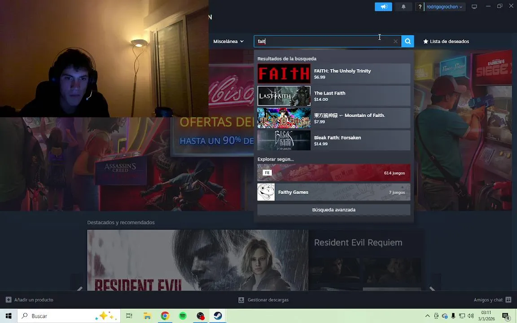The height and width of the screenshot is (323, 517).
Task: Advance featured carousel with right arrow
Action: (x=432, y=289)
